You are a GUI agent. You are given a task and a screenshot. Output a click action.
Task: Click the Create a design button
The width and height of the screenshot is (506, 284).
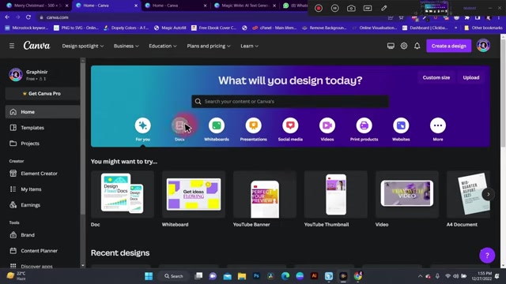[x=448, y=46]
